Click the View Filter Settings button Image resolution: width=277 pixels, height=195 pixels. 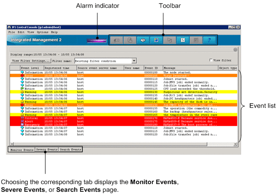click(30, 60)
